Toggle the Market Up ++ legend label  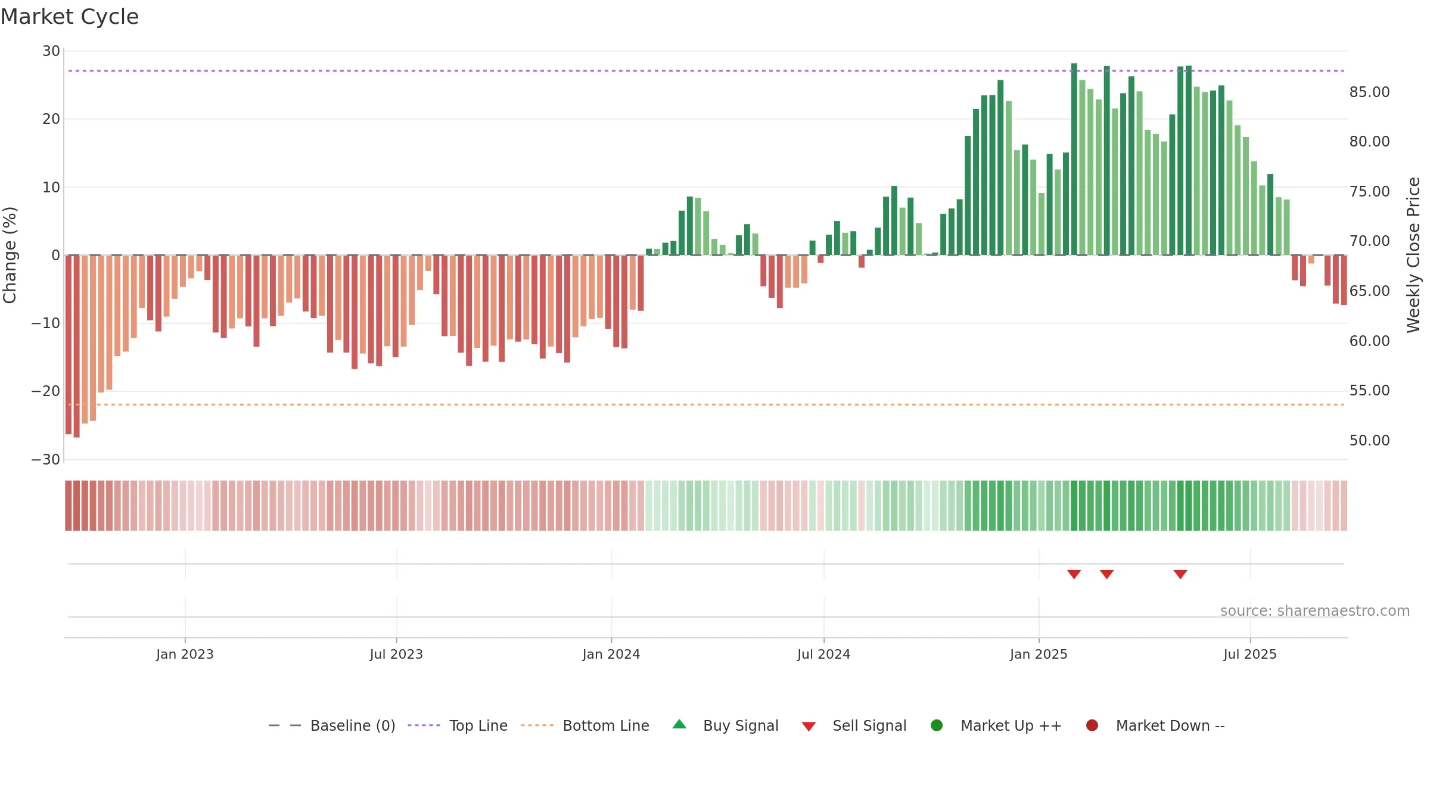1011,725
